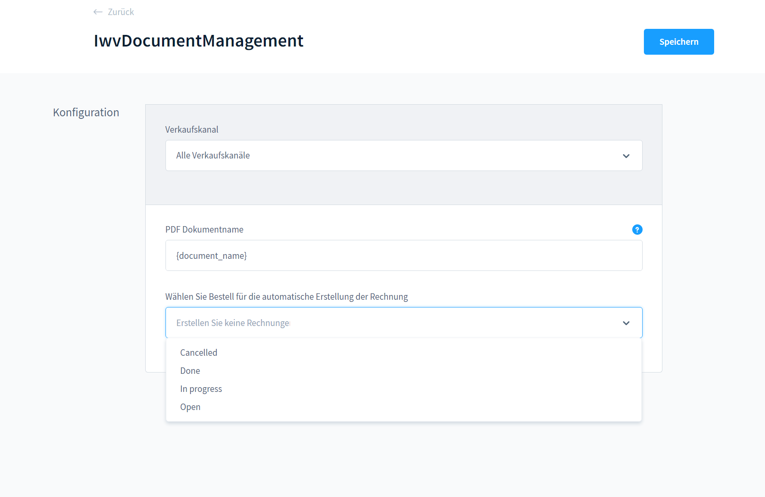Save settings with the Speichern button

tap(678, 42)
